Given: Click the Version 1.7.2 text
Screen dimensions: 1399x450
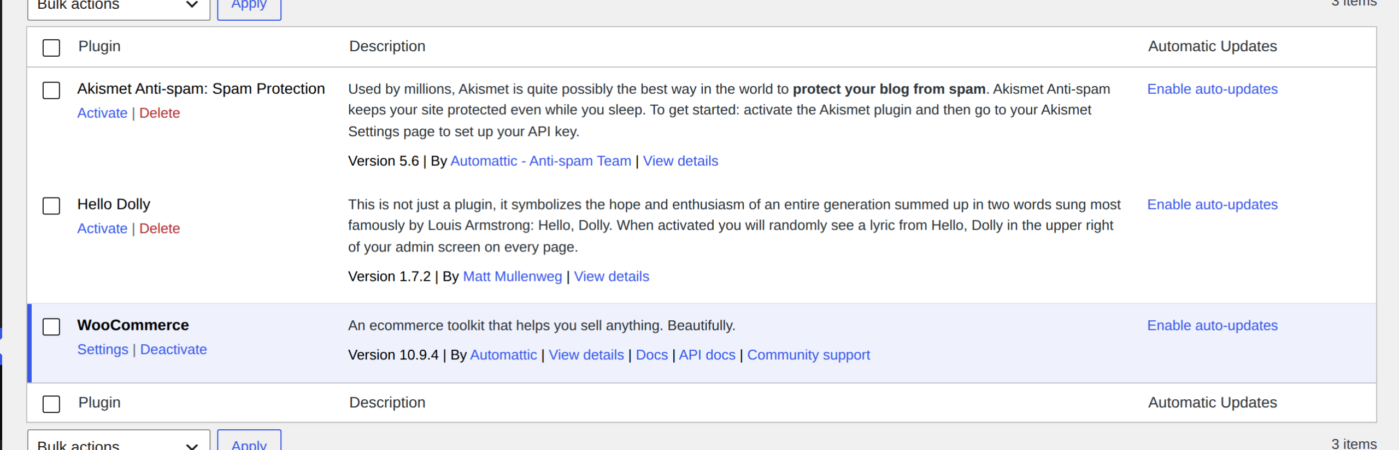Looking at the screenshot, I should click(x=389, y=277).
